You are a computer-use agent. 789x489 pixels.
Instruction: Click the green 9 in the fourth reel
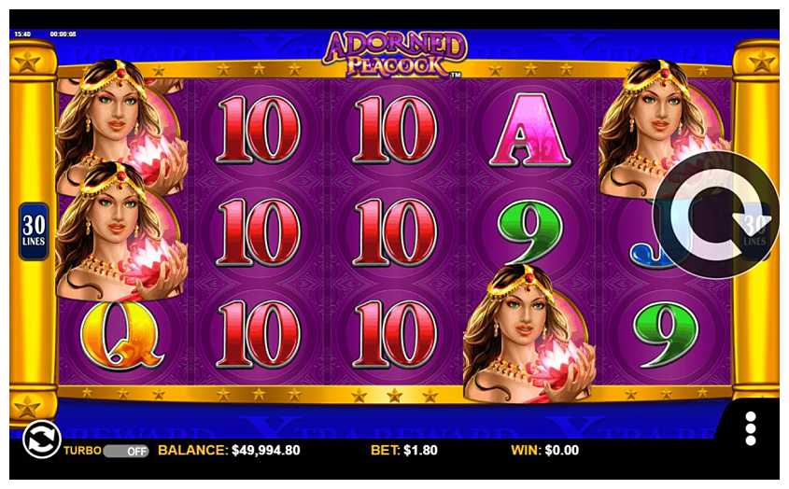529,232
